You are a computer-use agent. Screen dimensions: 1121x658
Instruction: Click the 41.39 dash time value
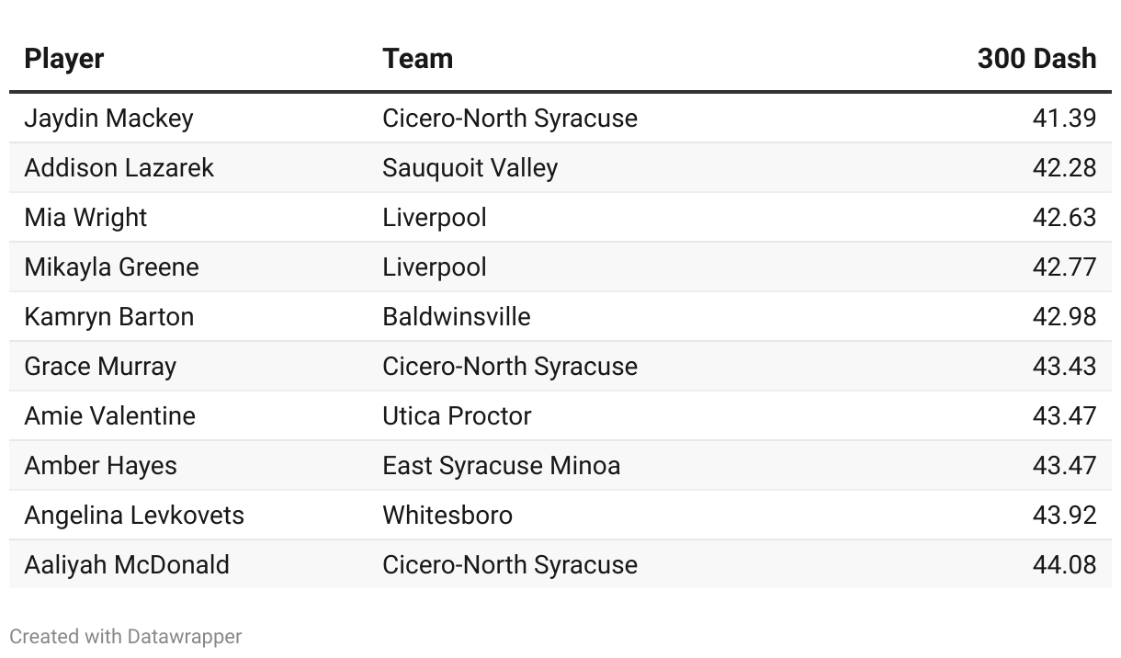pos(1064,119)
